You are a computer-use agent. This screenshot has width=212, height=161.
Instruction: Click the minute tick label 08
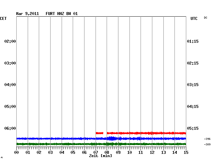107,153
